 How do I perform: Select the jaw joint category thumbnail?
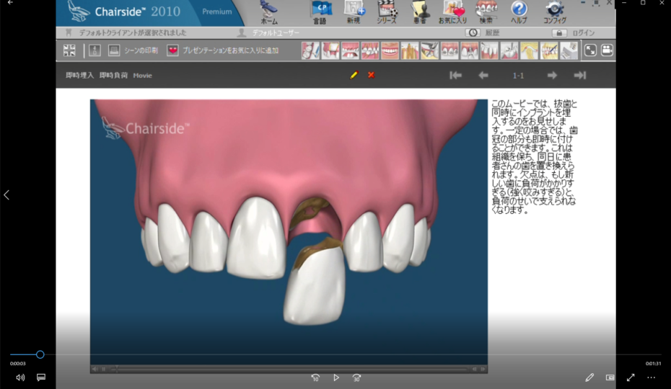530,50
